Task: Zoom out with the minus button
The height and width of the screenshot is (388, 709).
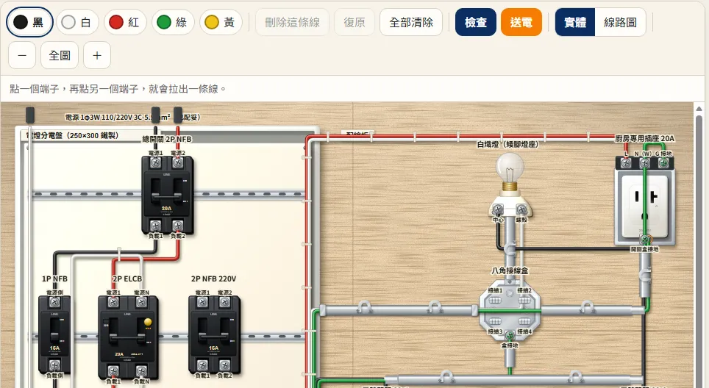Action: pyautogui.click(x=22, y=56)
